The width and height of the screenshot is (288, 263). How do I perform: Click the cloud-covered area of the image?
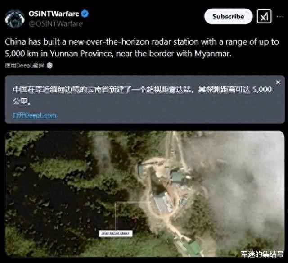tap(244, 184)
